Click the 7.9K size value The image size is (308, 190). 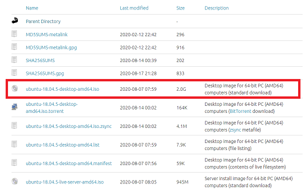pyautogui.click(x=181, y=145)
